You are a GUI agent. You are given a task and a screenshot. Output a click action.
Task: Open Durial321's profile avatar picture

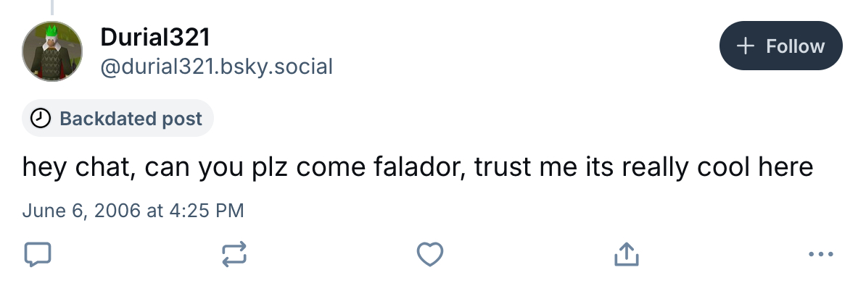coord(52,51)
